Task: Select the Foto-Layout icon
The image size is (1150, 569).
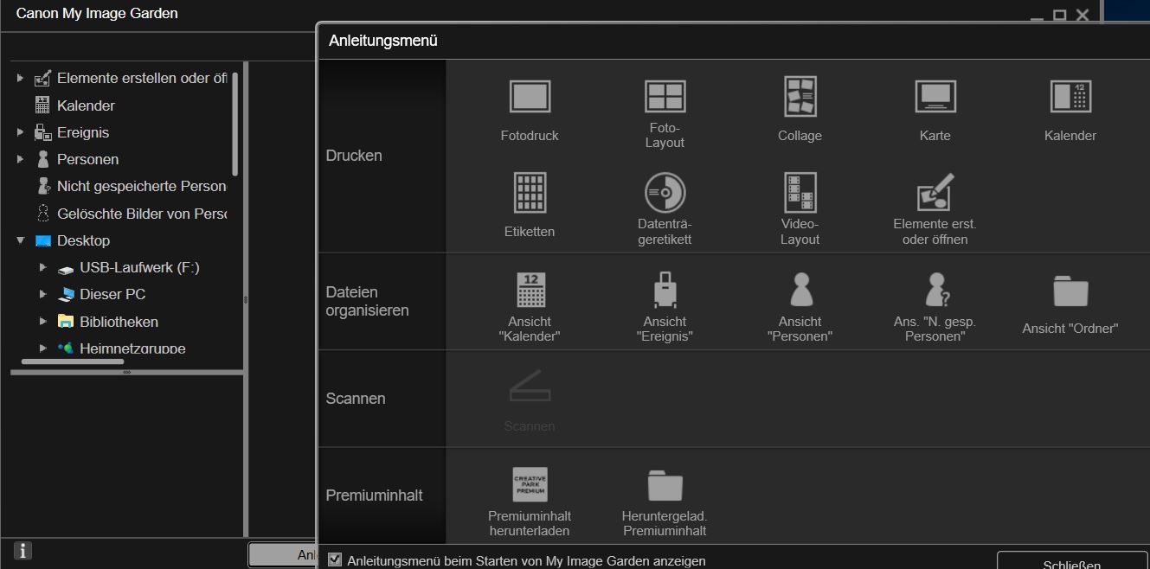Action: coord(664,96)
